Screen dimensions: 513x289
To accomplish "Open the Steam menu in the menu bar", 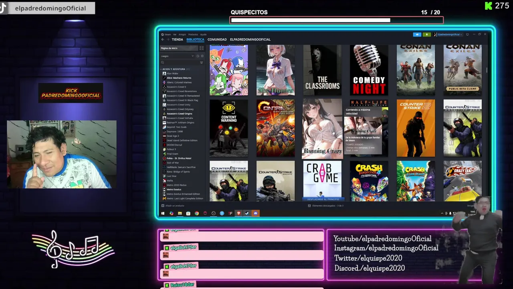I will tap(167, 35).
